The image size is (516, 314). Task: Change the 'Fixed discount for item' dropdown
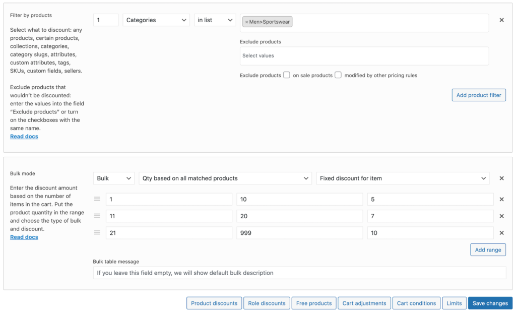click(x=403, y=178)
